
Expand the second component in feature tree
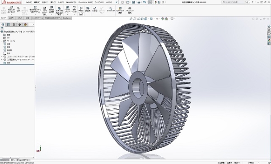(1, 60)
